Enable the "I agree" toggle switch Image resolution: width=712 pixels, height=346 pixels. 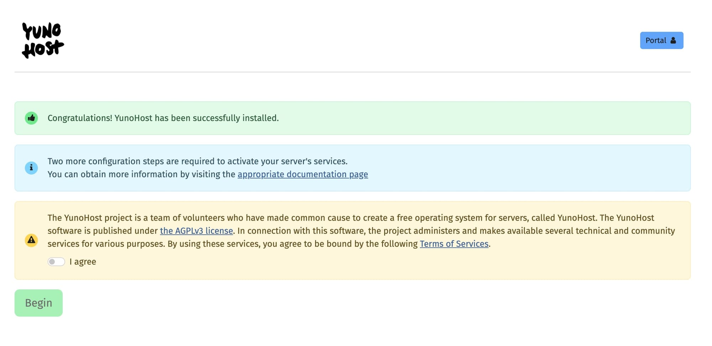coord(56,261)
